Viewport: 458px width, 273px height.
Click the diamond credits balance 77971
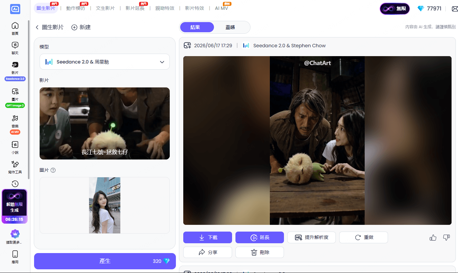click(x=429, y=9)
